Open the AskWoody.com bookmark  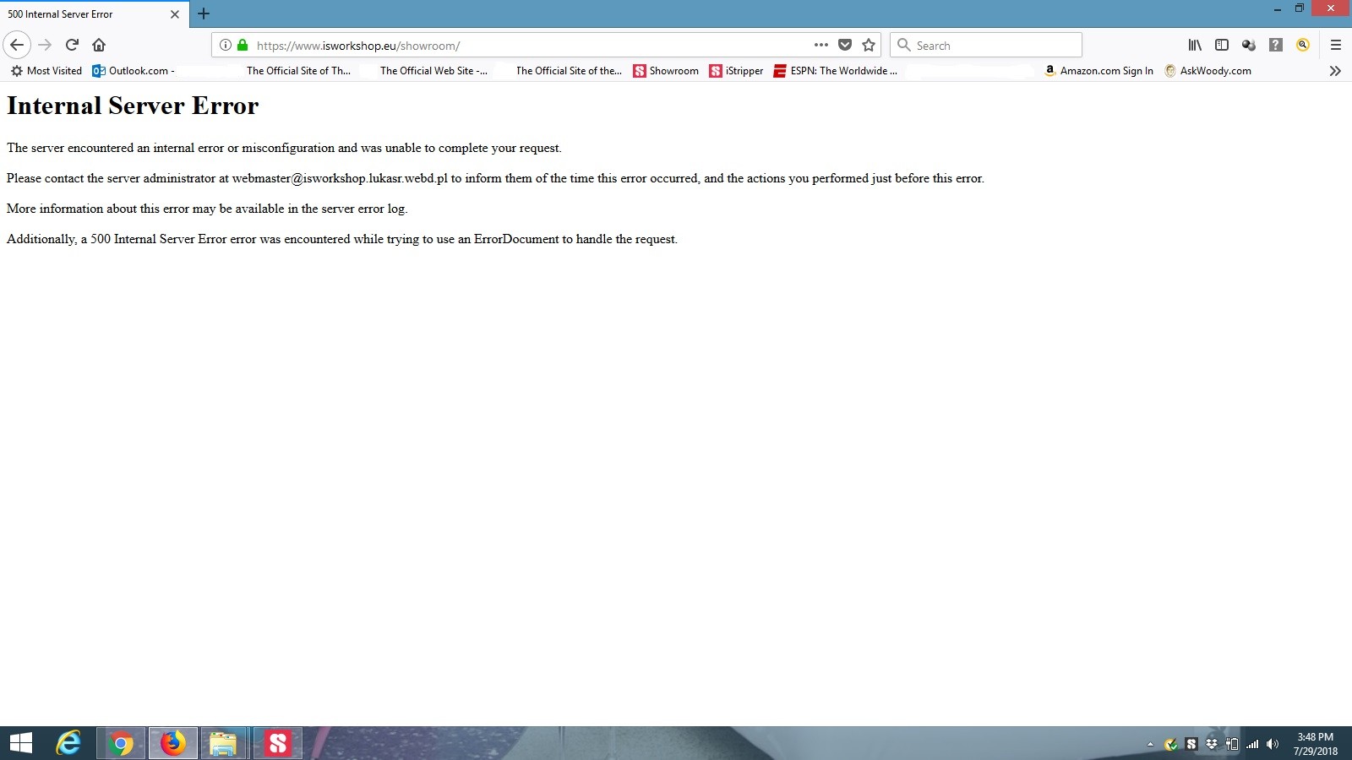[x=1208, y=71]
